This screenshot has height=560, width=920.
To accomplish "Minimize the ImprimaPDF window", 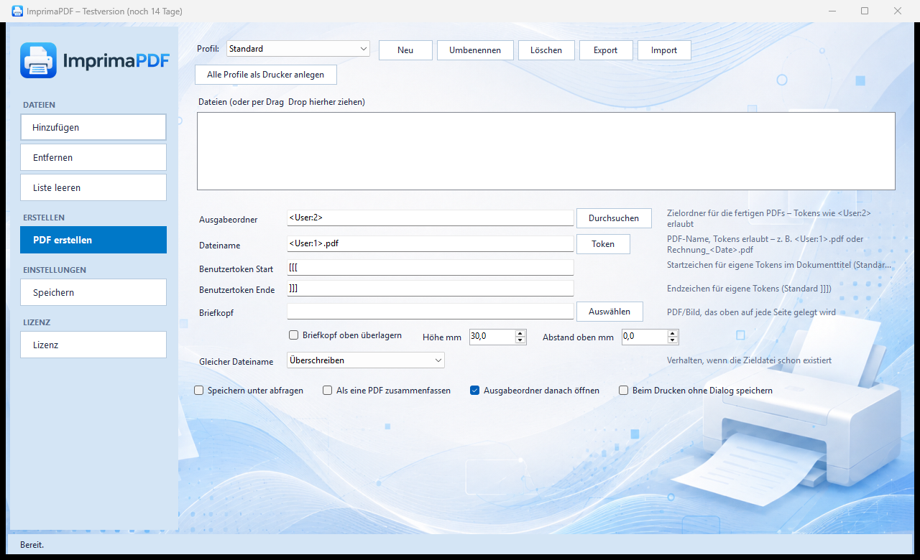I will (832, 11).
